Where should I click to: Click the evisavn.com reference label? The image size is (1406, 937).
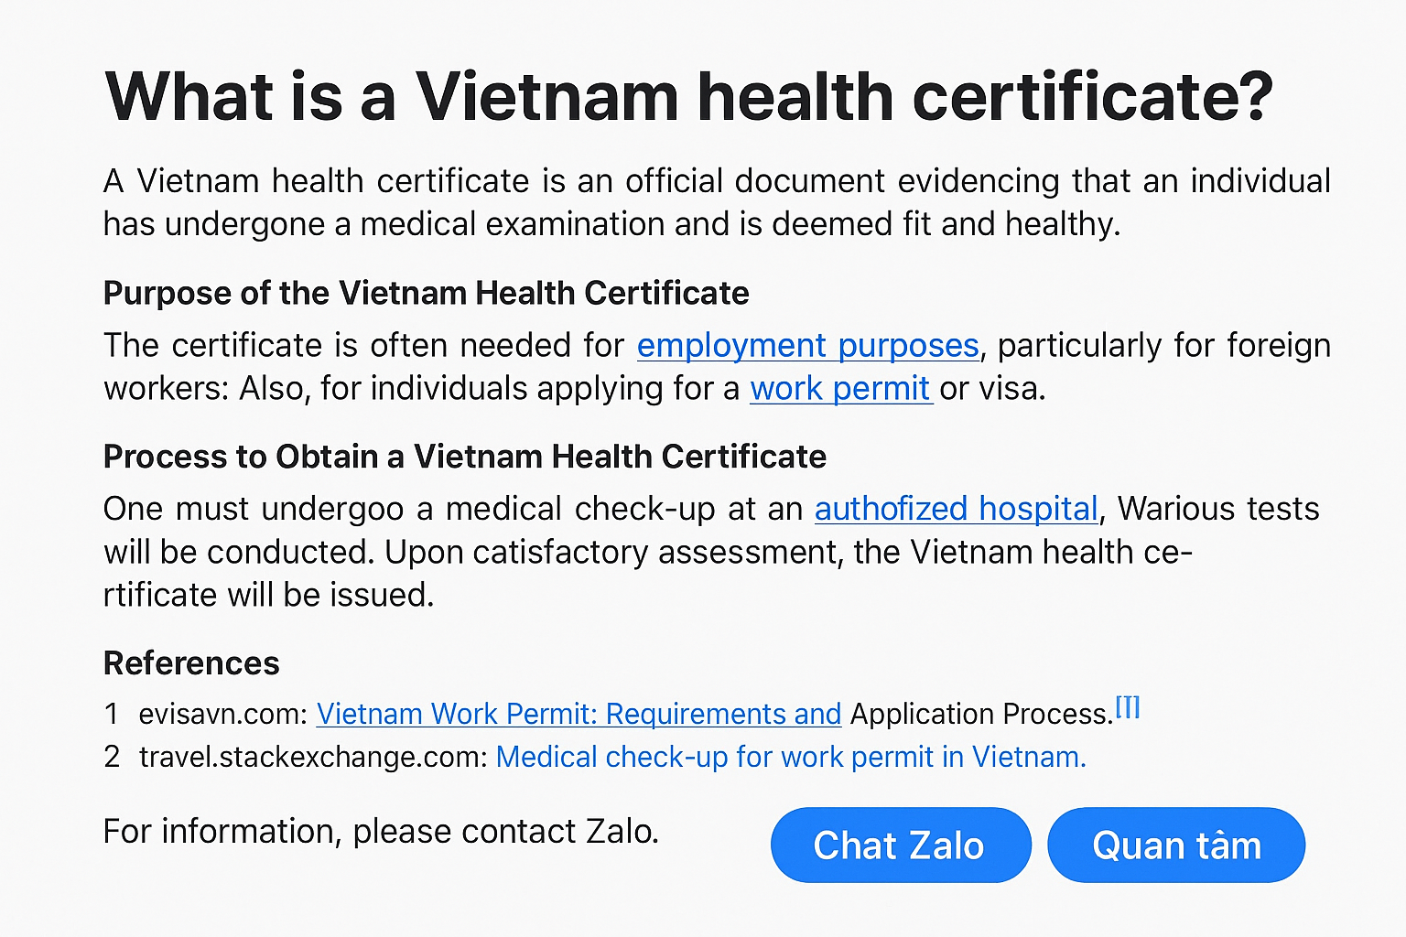tap(218, 715)
